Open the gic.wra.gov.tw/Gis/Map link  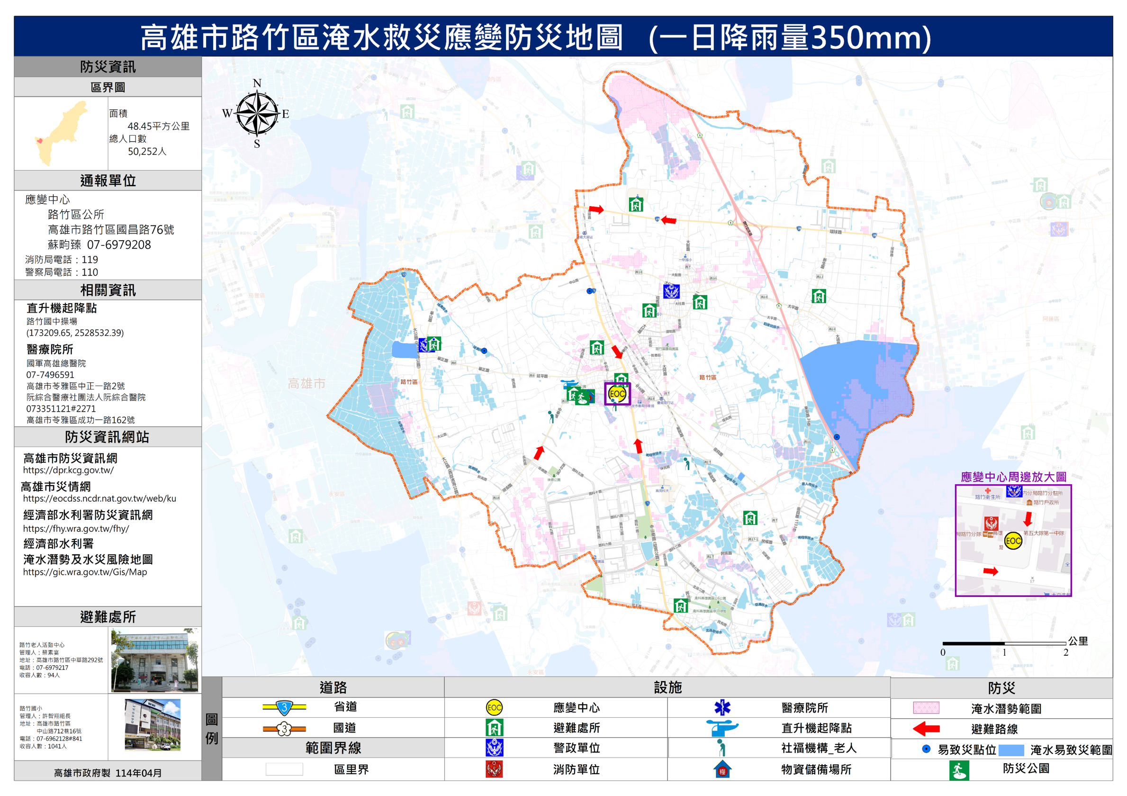click(84, 572)
